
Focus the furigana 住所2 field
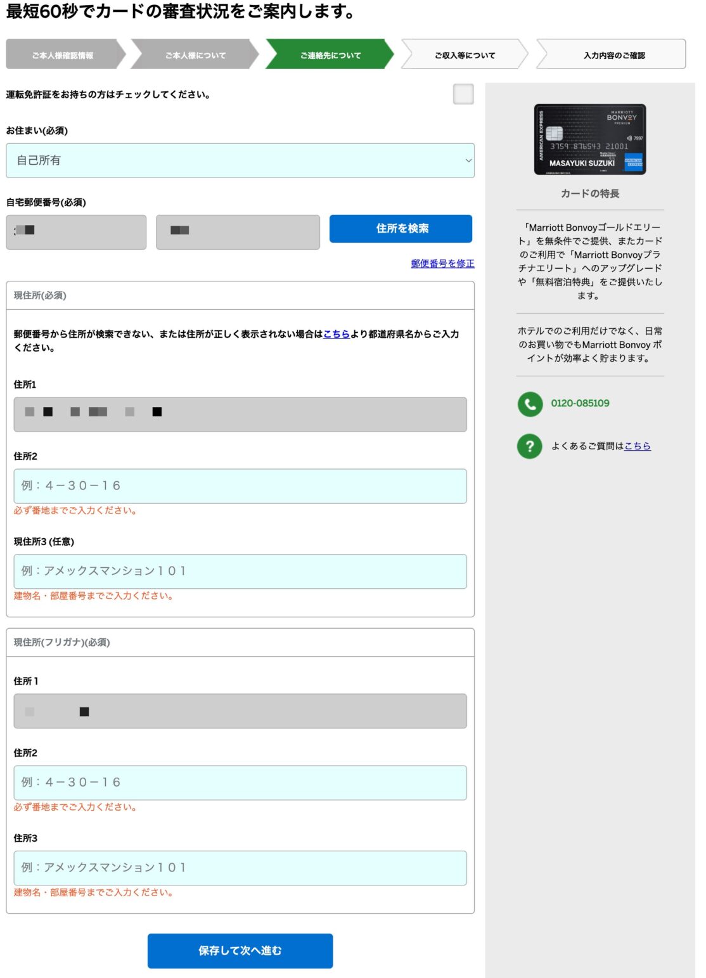[x=240, y=783]
